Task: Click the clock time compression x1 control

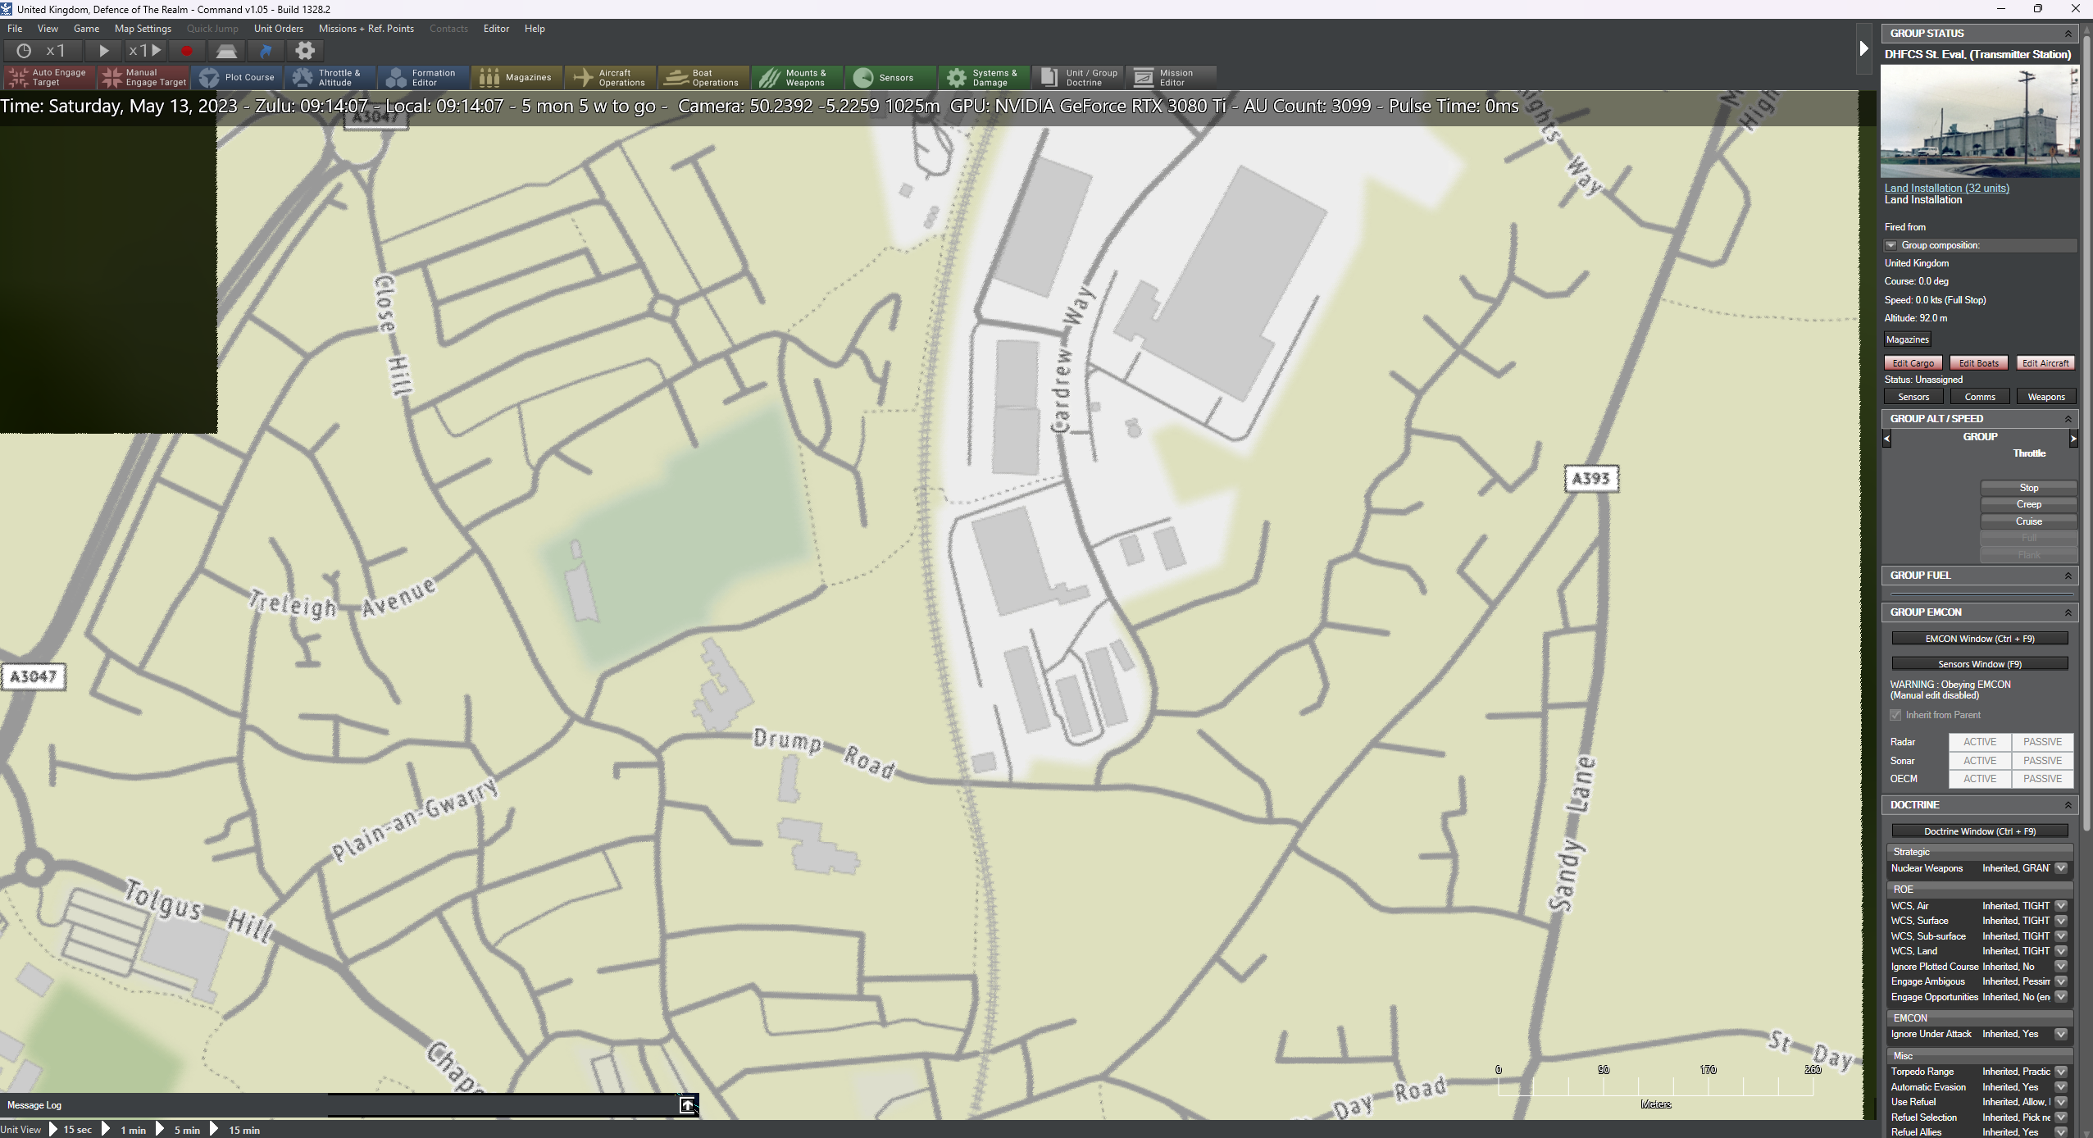Action: 41,51
